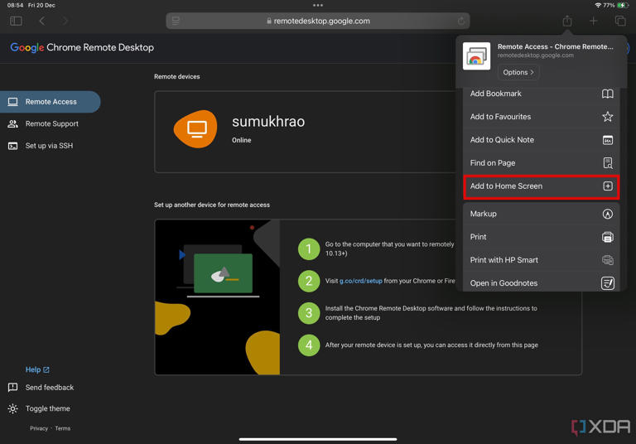Click the external-link icon next to Help
This screenshot has height=444, width=636.
46,369
